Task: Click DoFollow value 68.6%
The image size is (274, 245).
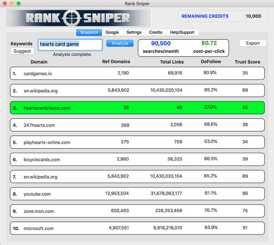Action: (x=211, y=124)
